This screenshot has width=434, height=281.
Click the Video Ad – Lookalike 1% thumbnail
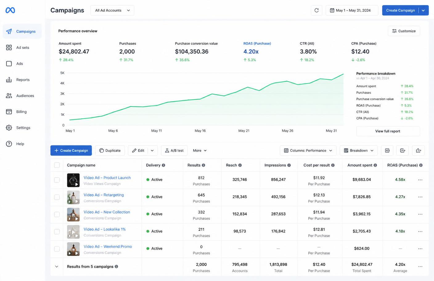(x=73, y=232)
